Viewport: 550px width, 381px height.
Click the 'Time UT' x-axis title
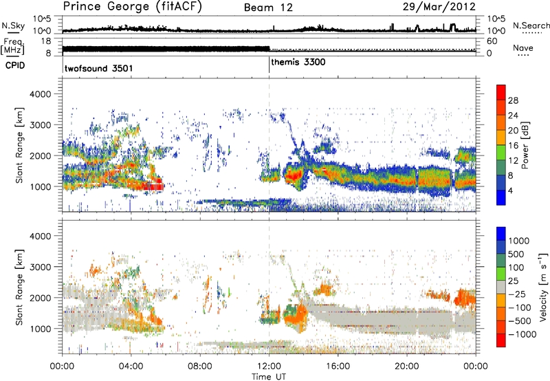click(x=269, y=377)
